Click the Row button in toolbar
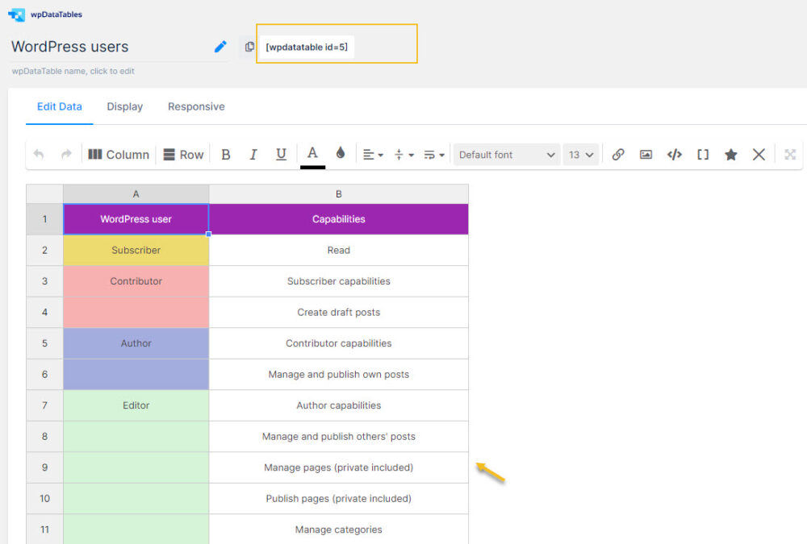The height and width of the screenshot is (544, 807). [184, 155]
